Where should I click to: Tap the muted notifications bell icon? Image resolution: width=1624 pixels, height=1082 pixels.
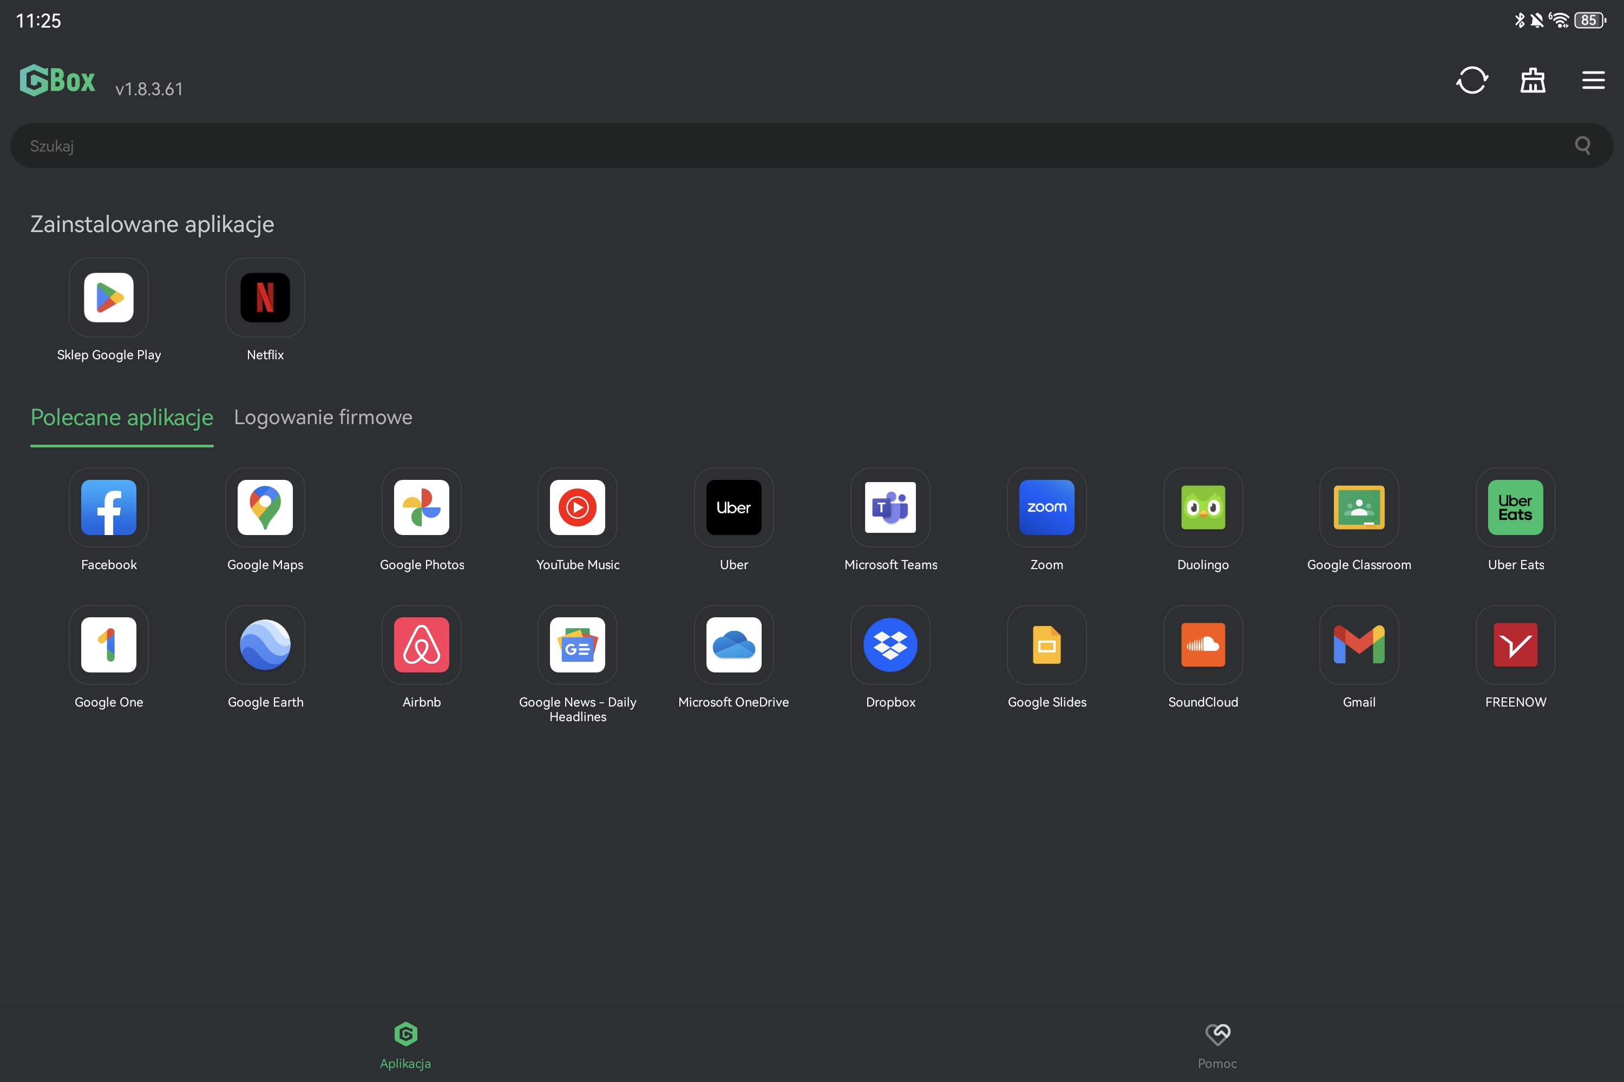(x=1537, y=20)
